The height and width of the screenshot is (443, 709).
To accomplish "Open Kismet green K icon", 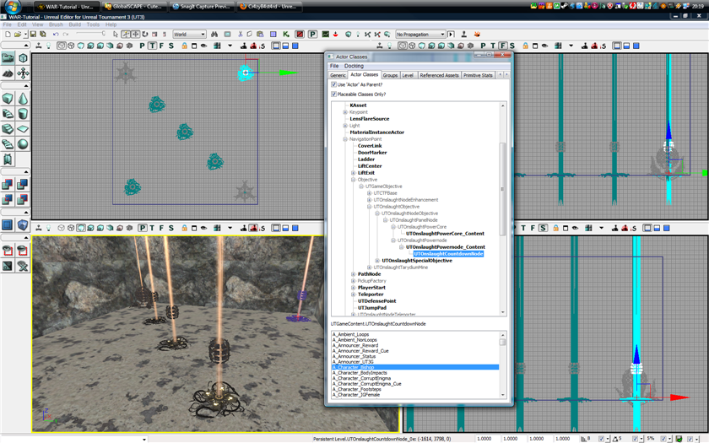I will [x=286, y=35].
